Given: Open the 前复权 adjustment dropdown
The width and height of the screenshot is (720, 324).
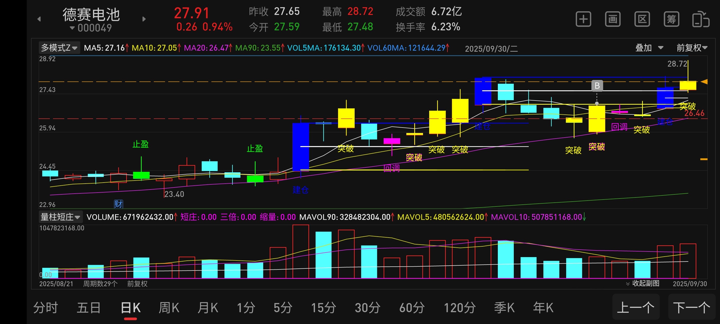Looking at the screenshot, I should click(x=691, y=48).
